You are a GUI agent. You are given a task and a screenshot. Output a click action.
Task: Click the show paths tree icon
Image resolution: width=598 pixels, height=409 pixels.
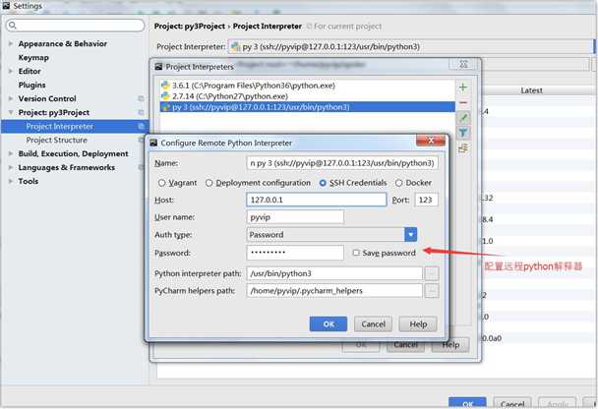[x=463, y=147]
